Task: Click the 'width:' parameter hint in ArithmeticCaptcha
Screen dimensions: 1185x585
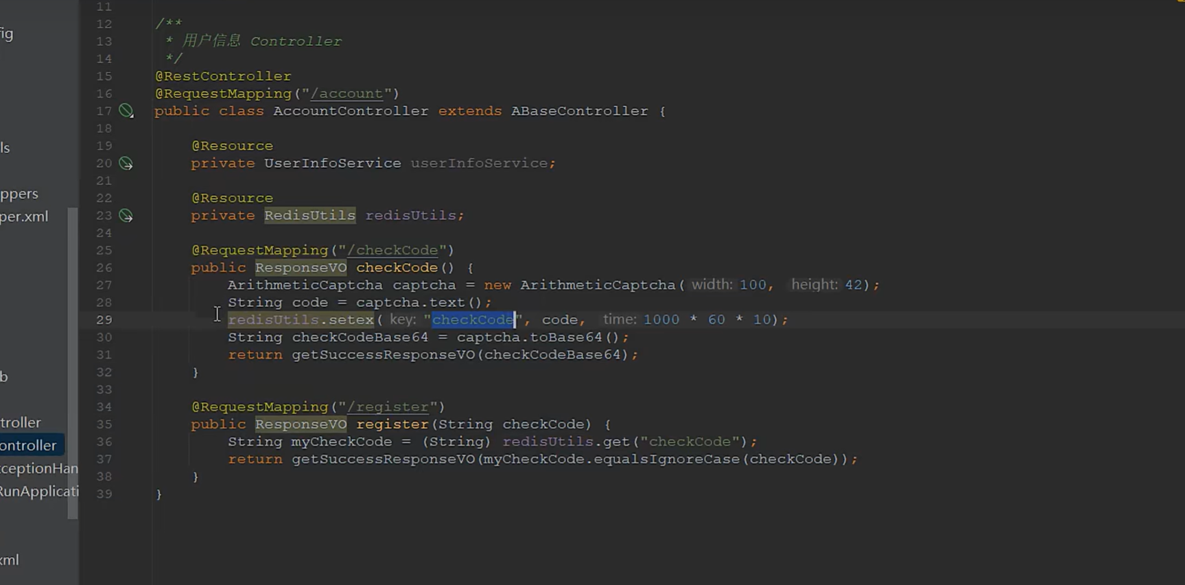Action: point(712,285)
